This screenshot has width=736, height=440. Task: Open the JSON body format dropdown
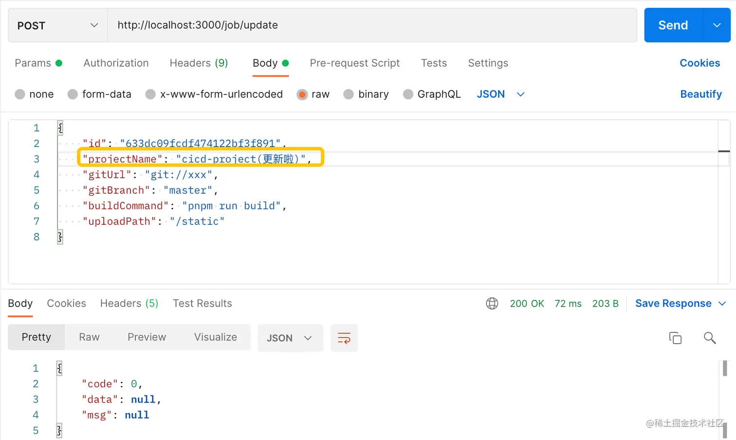pos(500,94)
